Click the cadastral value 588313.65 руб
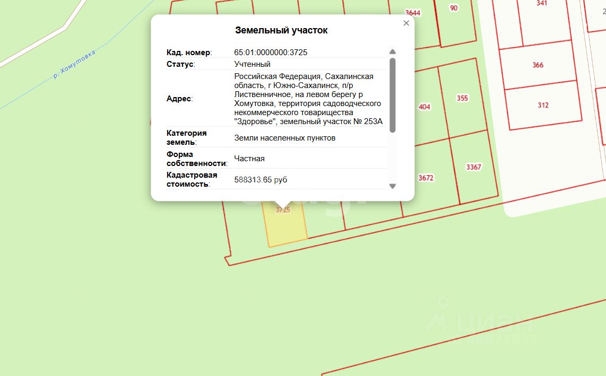 click(261, 180)
